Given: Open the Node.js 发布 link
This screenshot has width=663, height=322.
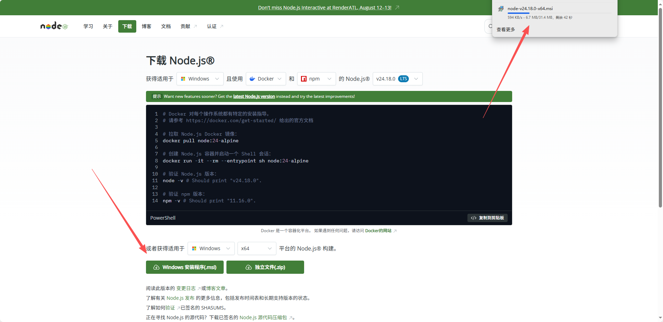Looking at the screenshot, I should coord(180,298).
